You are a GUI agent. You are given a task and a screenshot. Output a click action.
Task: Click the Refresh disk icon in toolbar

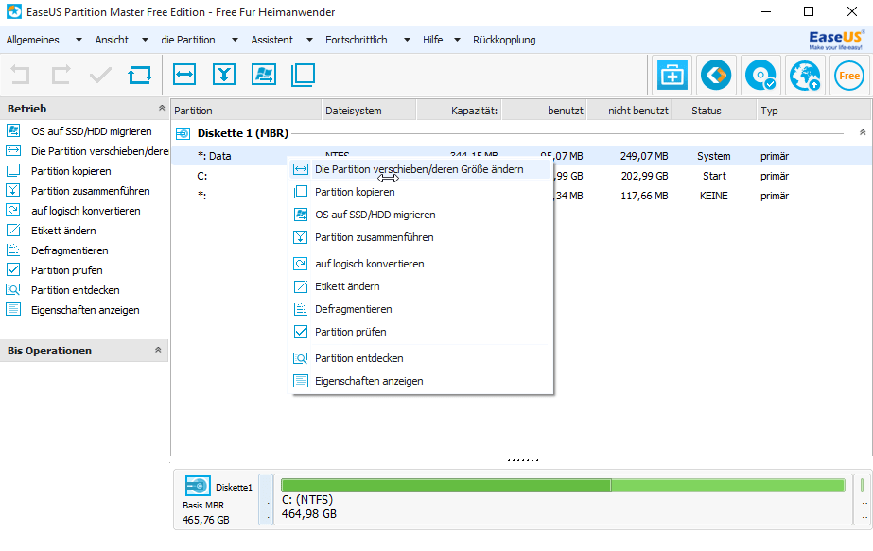point(140,75)
